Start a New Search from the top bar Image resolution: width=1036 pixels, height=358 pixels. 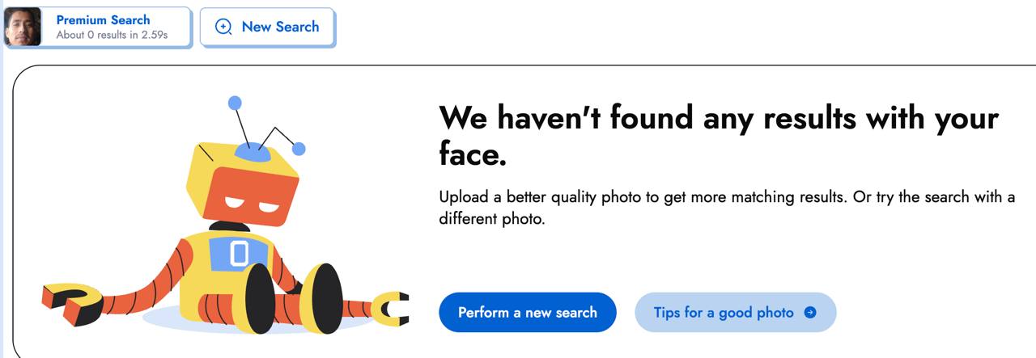pos(268,27)
